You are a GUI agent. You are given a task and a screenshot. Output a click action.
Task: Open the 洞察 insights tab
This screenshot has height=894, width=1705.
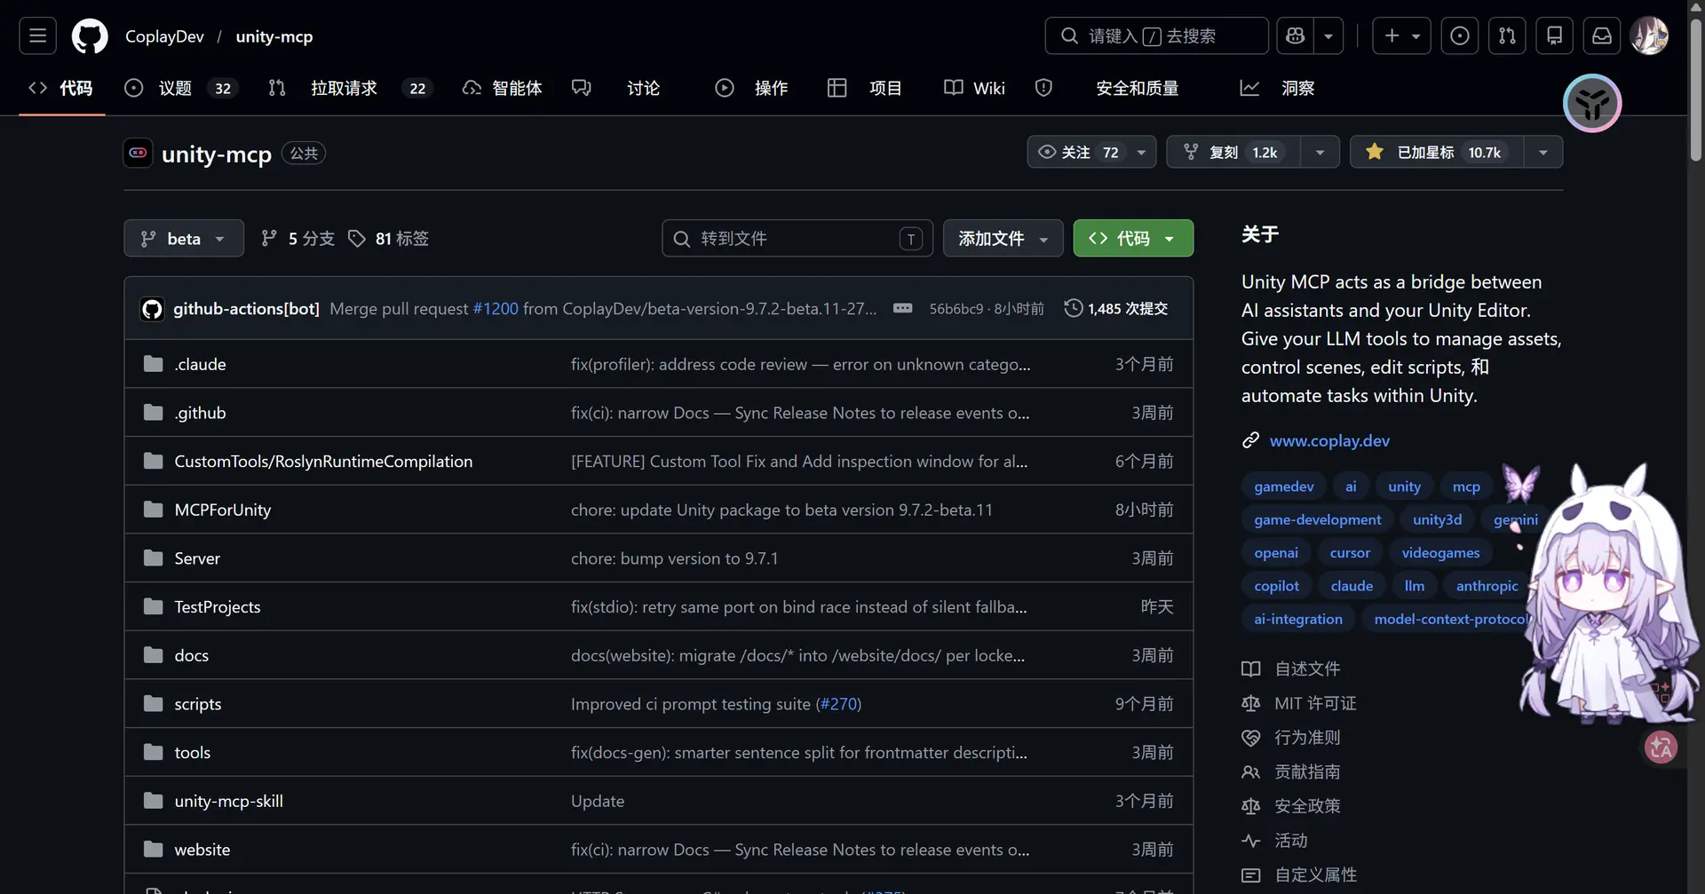point(1277,88)
